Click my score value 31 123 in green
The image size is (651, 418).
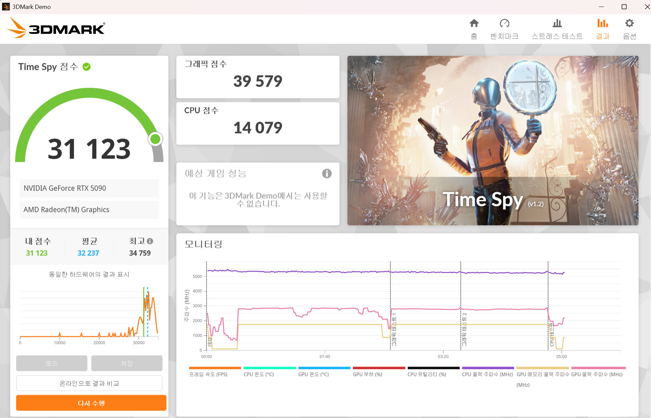point(37,253)
